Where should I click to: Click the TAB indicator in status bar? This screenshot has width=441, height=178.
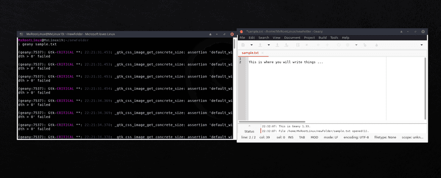(302, 138)
